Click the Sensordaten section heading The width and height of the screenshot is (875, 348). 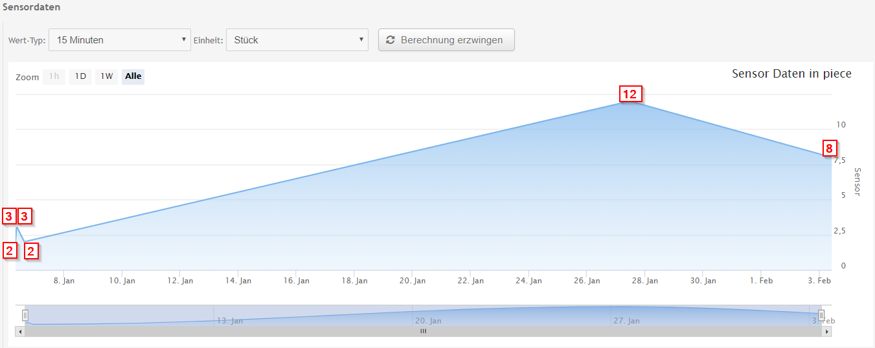[x=30, y=7]
